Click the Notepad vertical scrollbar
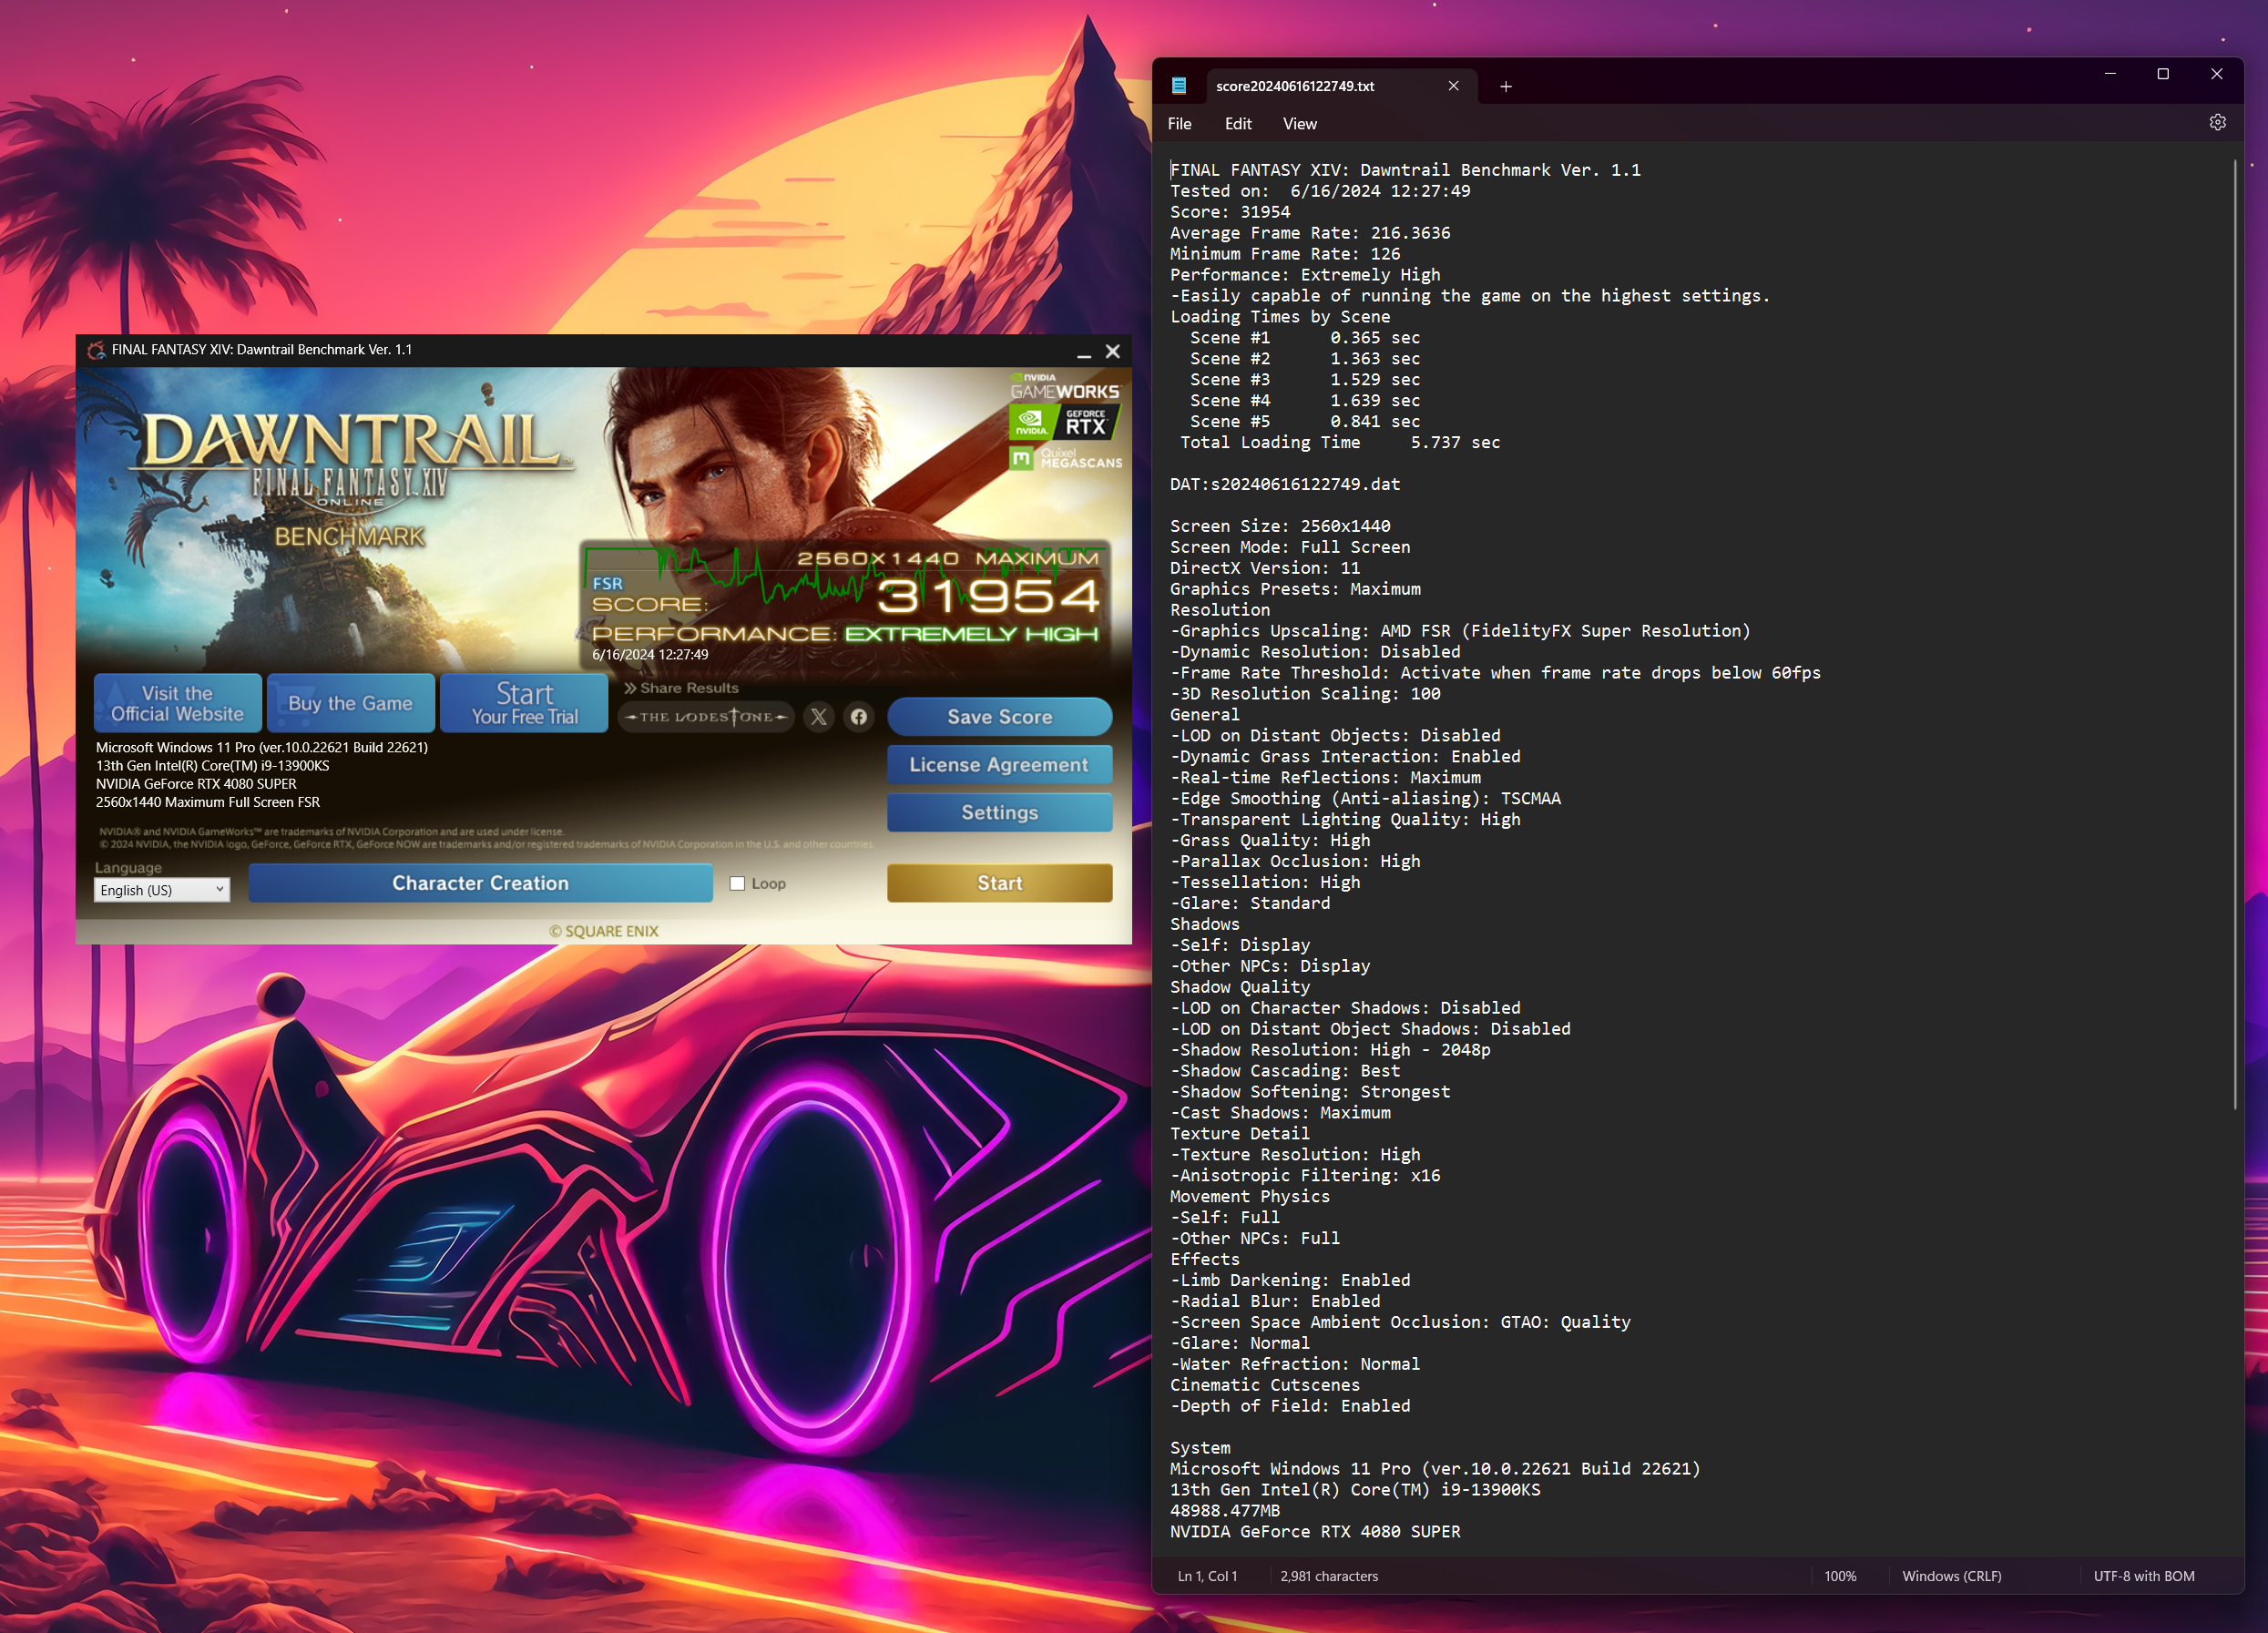This screenshot has width=2268, height=1633. coord(2234,634)
